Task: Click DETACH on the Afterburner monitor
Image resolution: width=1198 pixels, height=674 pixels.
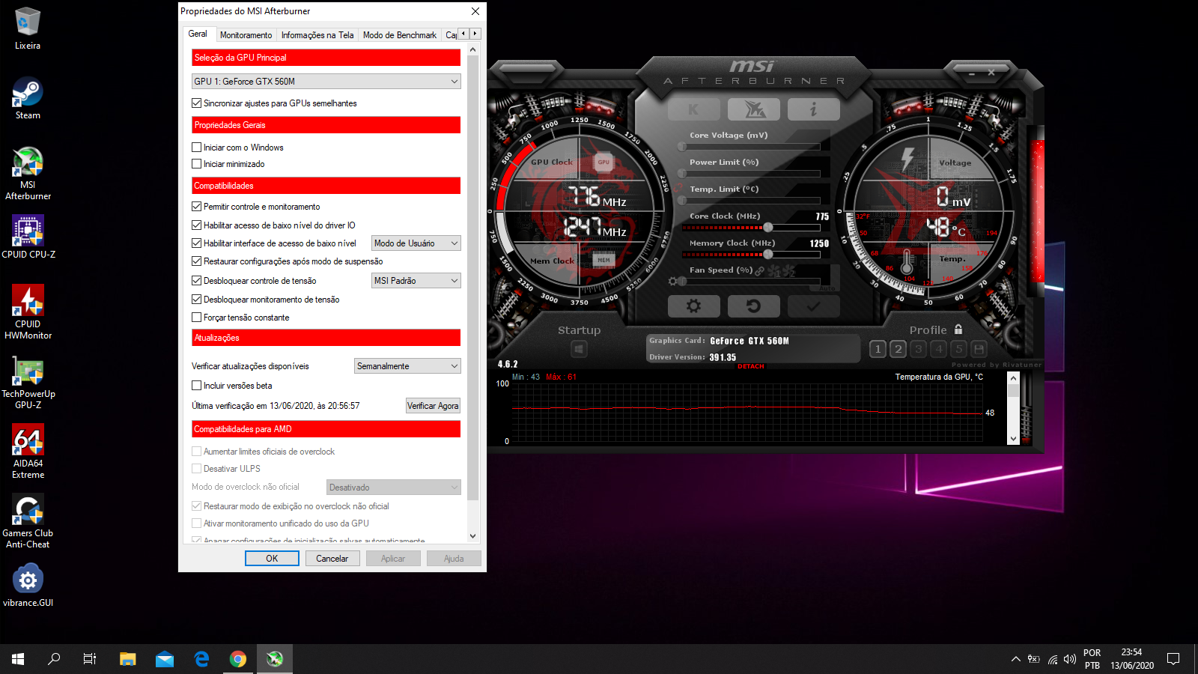Action: pos(751,366)
